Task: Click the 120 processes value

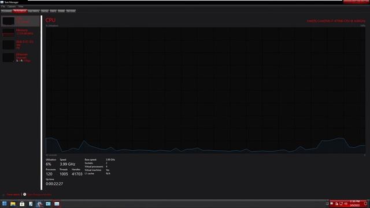Action: [49, 174]
